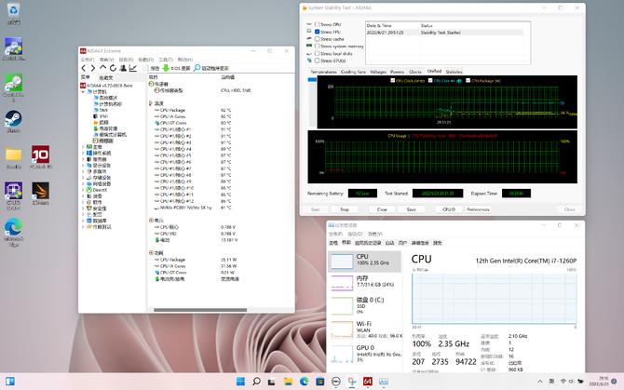Click the AIDA64 back navigation arrow
The image size is (624, 390).
pos(84,68)
